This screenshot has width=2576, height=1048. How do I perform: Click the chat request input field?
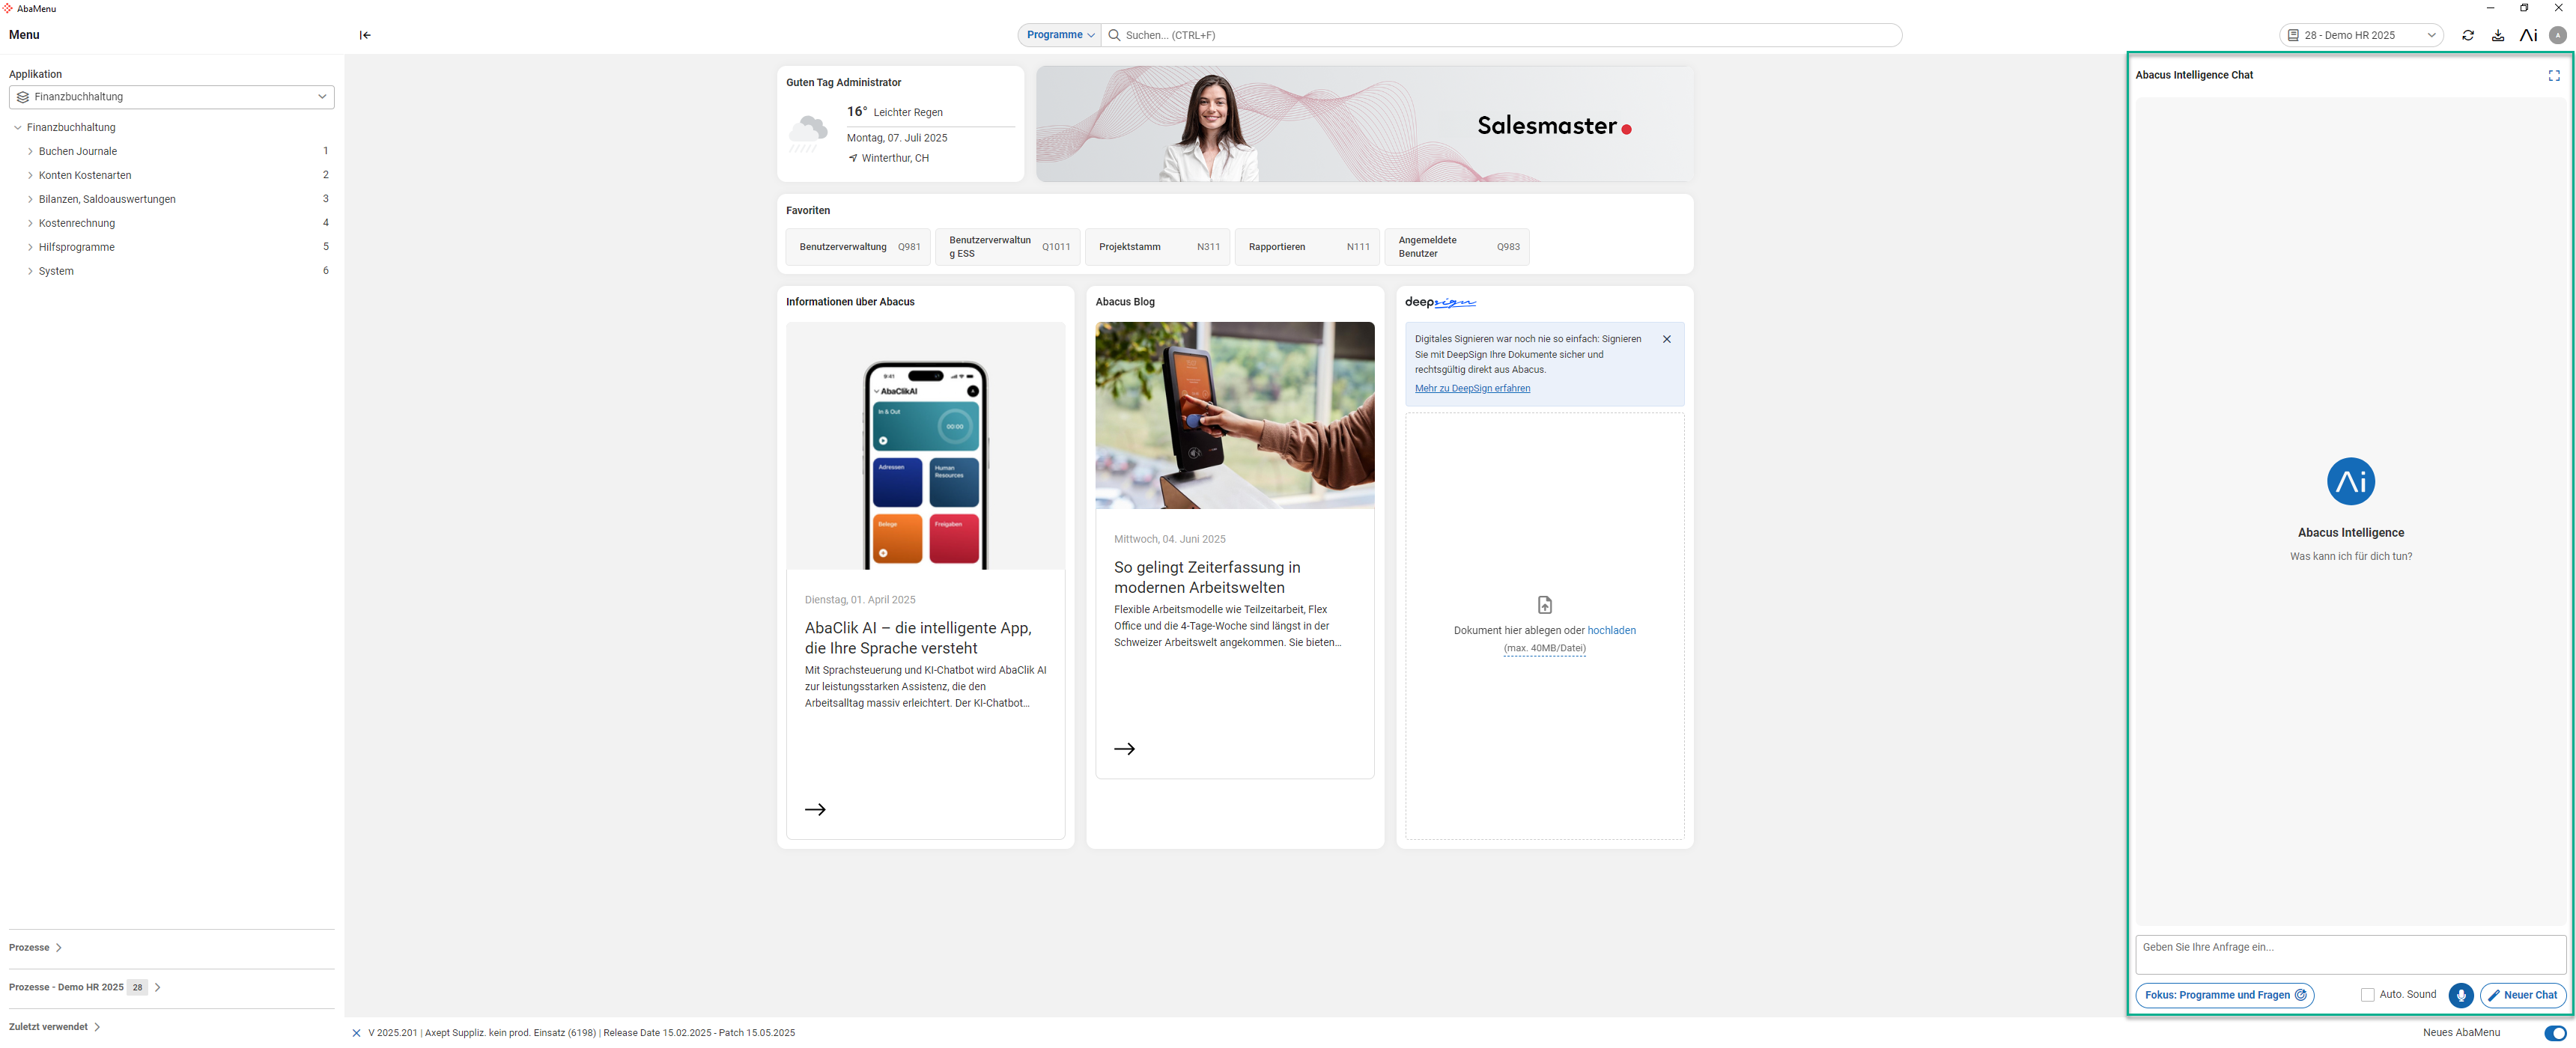pyautogui.click(x=2349, y=954)
